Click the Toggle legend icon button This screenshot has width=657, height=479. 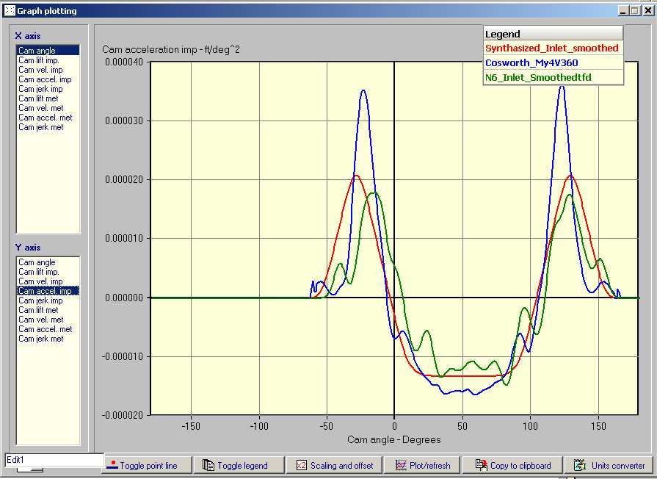click(208, 465)
